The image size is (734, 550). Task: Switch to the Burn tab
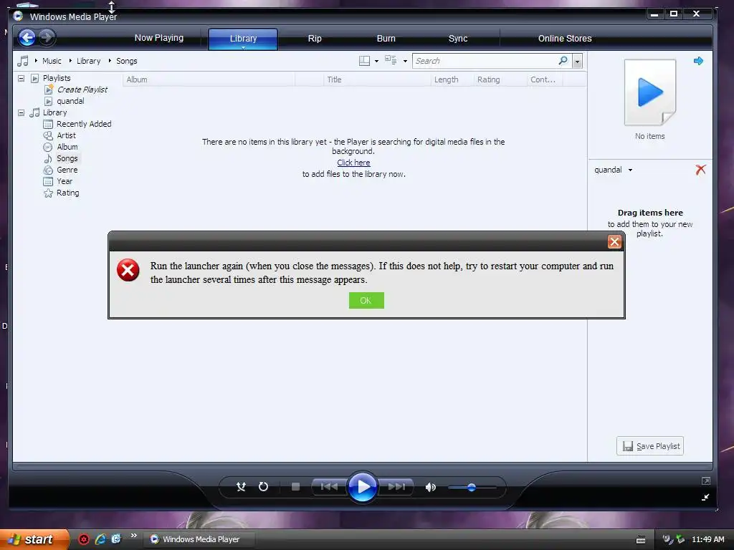pyautogui.click(x=386, y=39)
